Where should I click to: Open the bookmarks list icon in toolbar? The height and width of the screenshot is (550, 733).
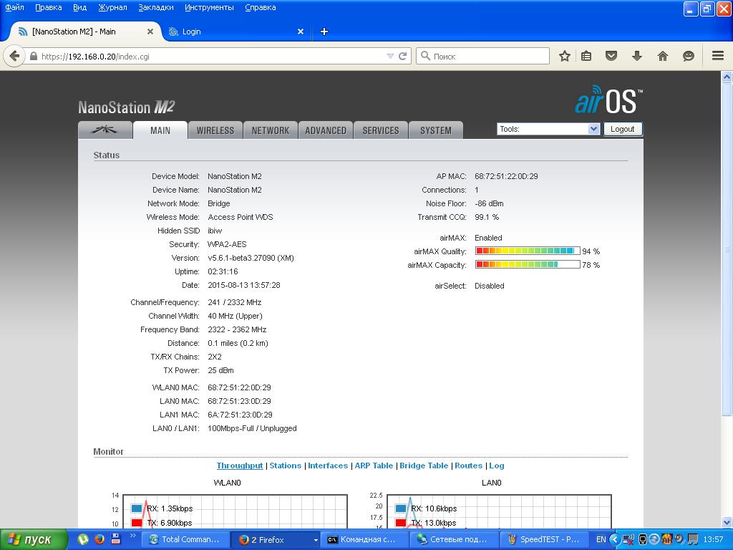point(586,57)
